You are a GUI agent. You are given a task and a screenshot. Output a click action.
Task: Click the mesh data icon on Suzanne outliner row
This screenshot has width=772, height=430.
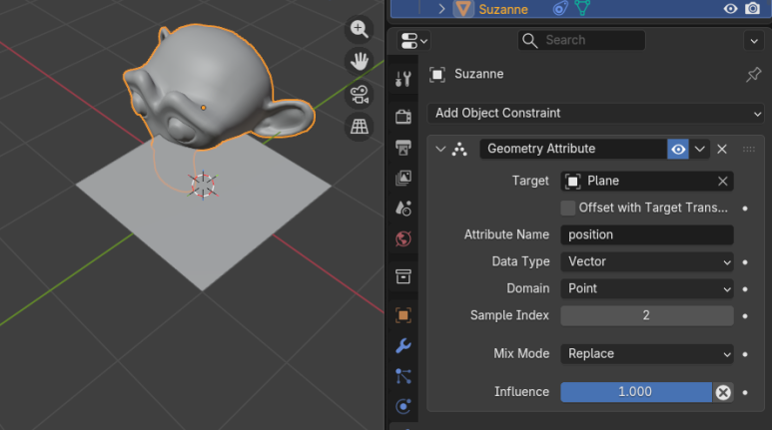[x=582, y=8]
